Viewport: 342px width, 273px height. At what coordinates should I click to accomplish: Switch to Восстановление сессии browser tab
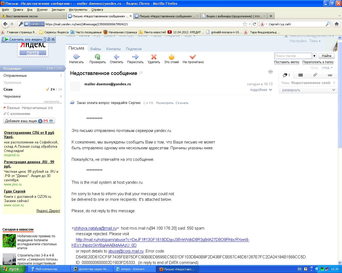click(x=33, y=16)
